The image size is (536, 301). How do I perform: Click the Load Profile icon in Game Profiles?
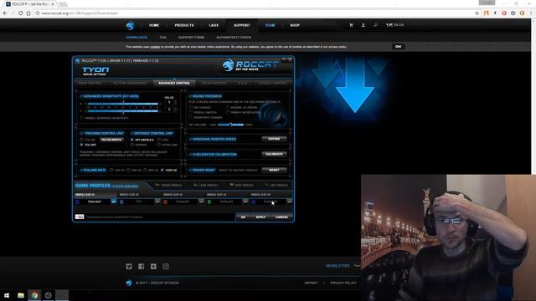[195, 185]
